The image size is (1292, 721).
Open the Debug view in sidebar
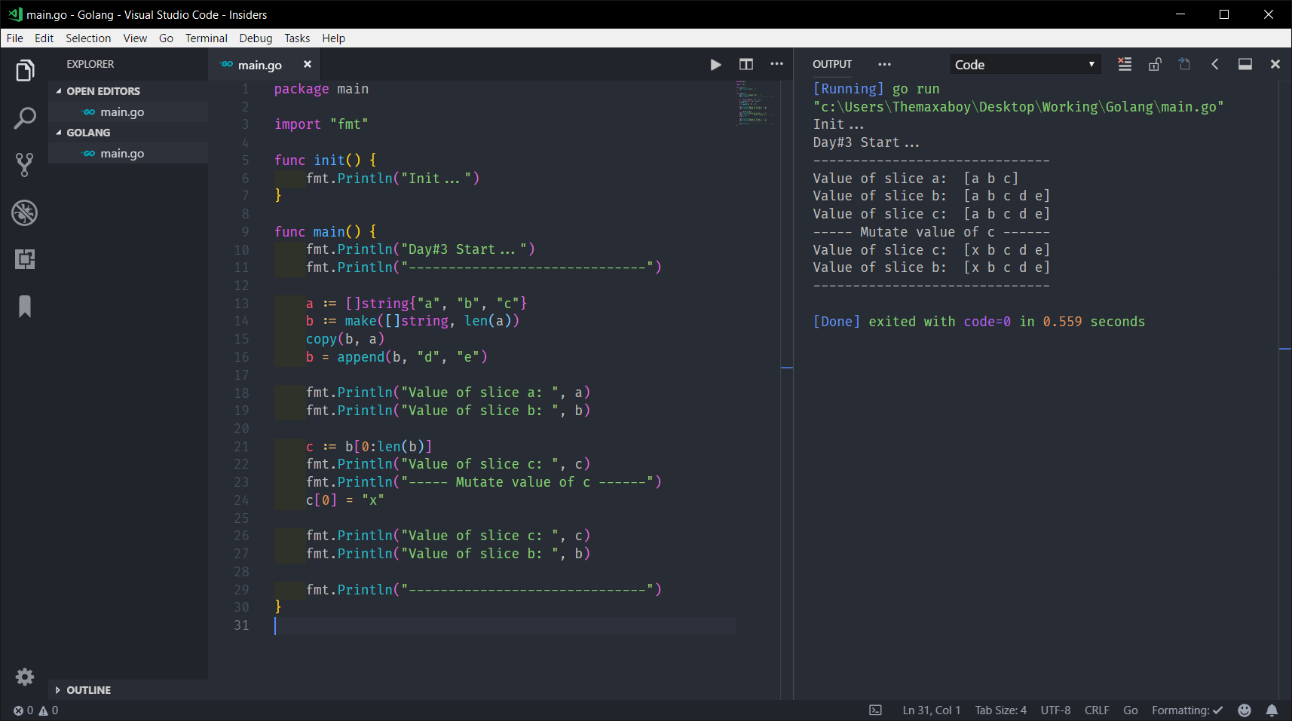(x=25, y=212)
